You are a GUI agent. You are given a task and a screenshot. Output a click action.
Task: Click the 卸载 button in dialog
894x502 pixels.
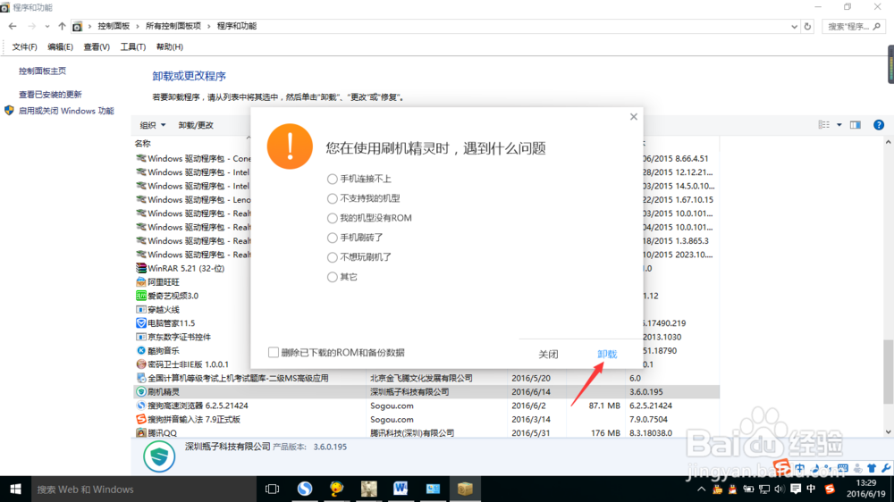(x=607, y=355)
